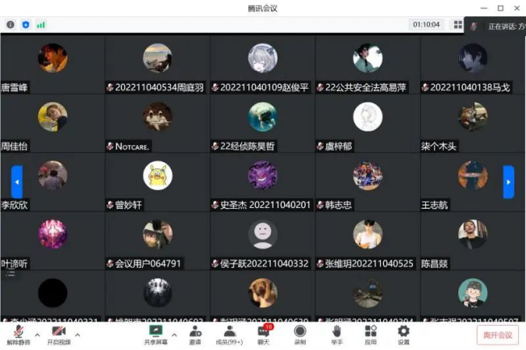Click the blue security shield icon
The width and height of the screenshot is (526, 350).
[26, 24]
